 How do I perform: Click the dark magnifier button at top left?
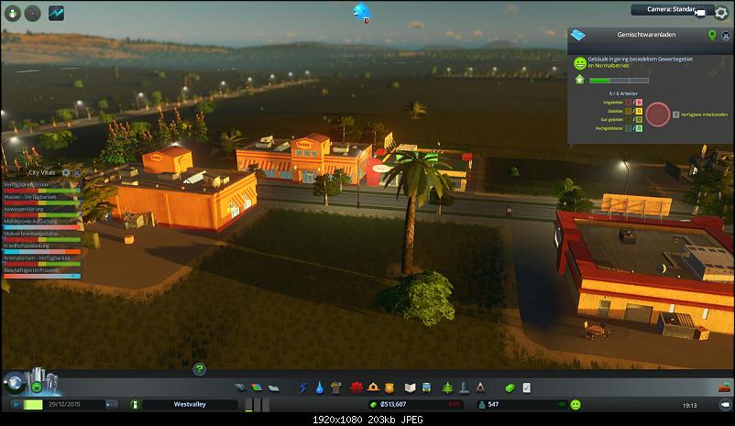(32, 13)
